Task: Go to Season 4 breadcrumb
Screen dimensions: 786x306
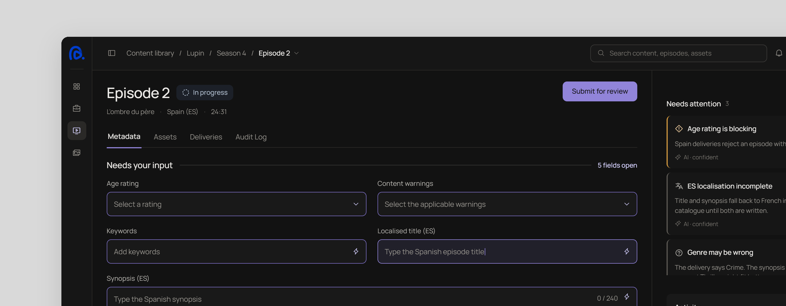Action: (x=231, y=53)
